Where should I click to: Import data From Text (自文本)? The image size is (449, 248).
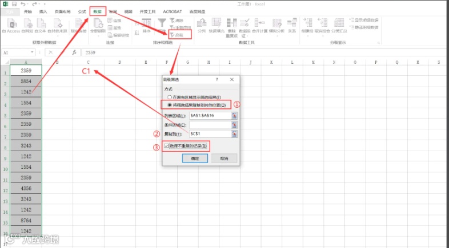[x=41, y=25]
